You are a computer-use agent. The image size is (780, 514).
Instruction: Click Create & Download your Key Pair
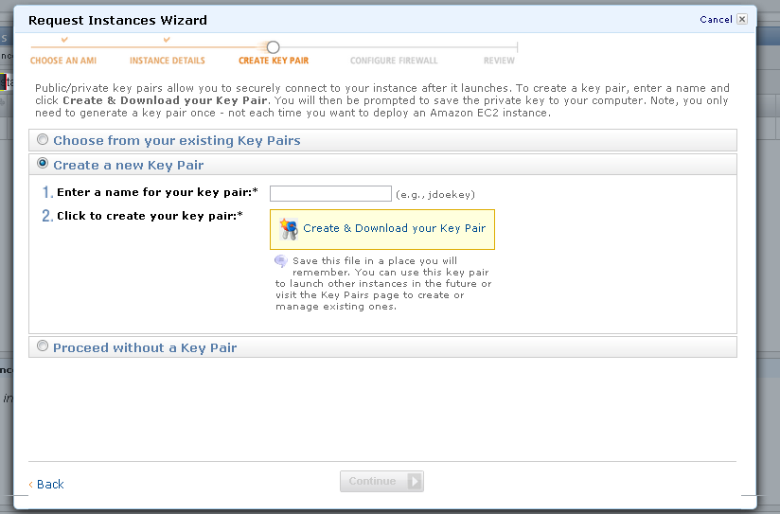[x=382, y=229]
